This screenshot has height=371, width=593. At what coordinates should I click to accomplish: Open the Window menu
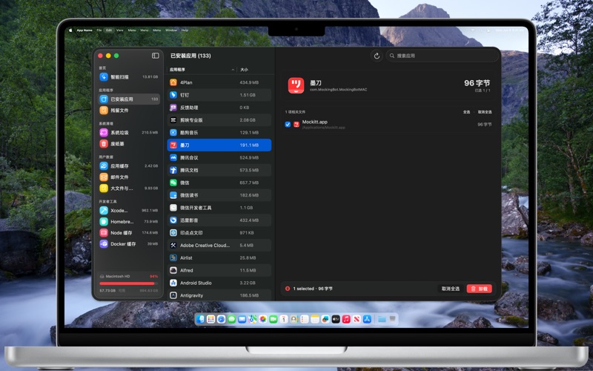pyautogui.click(x=171, y=30)
